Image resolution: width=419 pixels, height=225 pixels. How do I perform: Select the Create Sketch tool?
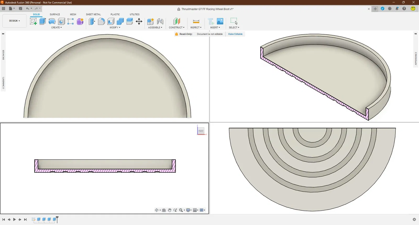[33, 21]
